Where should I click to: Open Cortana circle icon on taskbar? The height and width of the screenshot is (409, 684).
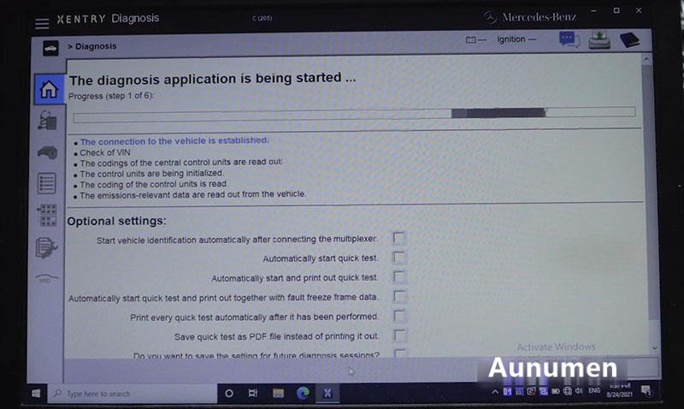point(228,394)
